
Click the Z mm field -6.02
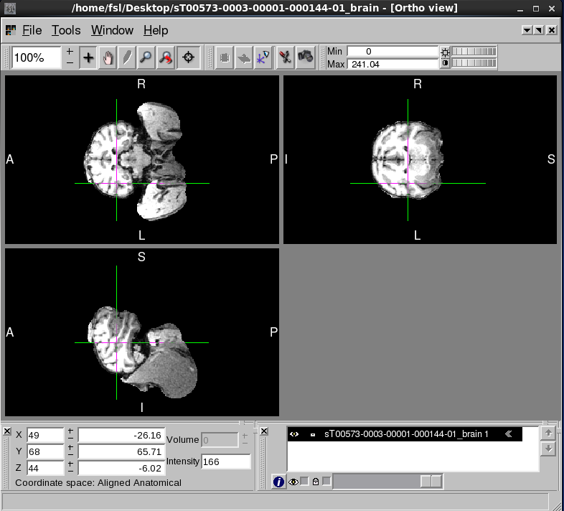click(x=121, y=468)
